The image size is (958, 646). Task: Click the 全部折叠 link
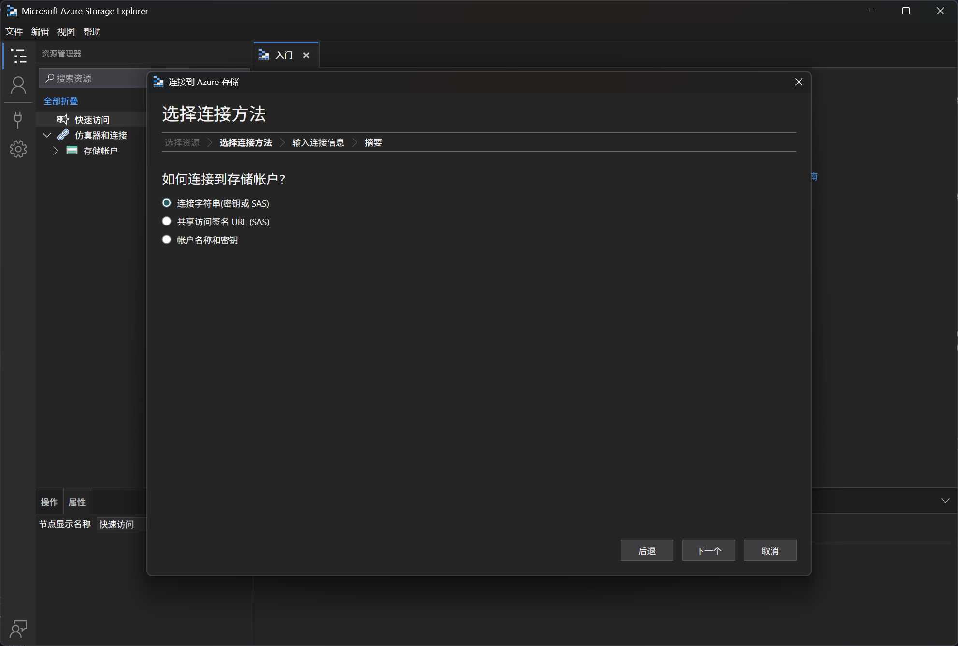61,101
